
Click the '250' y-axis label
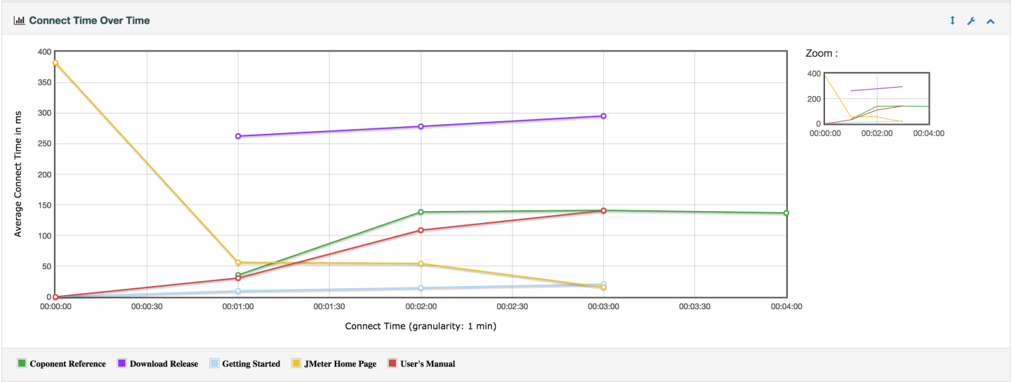click(x=44, y=144)
